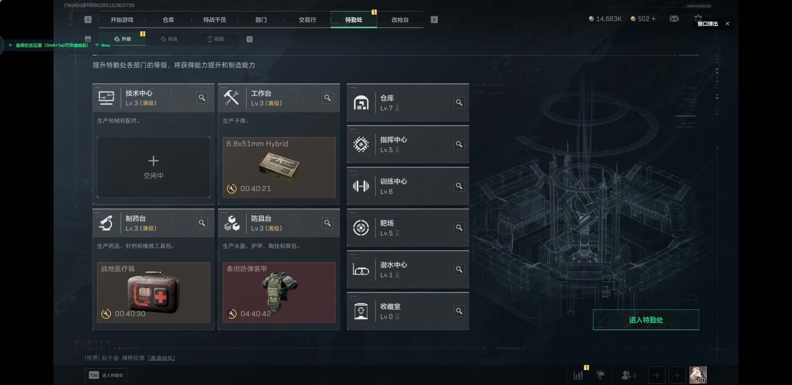Click the 邀请组队 link in chat

point(162,358)
